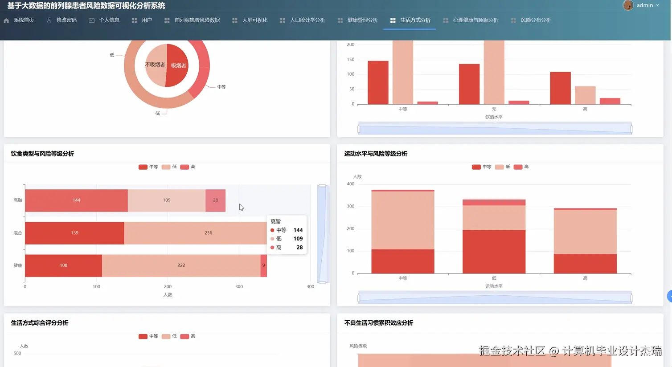
Task: Click the 饮酒水平 chart zoom slider
Action: click(x=495, y=129)
